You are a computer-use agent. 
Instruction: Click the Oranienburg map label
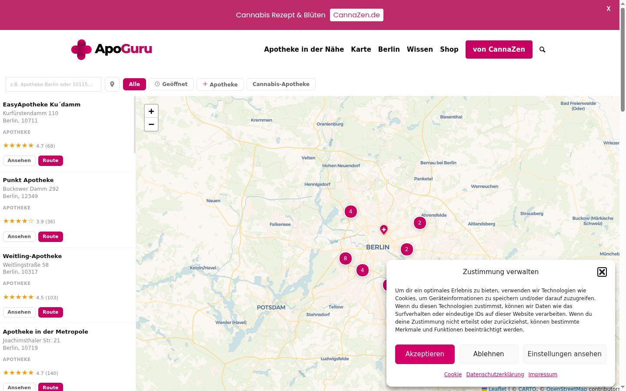click(x=330, y=124)
